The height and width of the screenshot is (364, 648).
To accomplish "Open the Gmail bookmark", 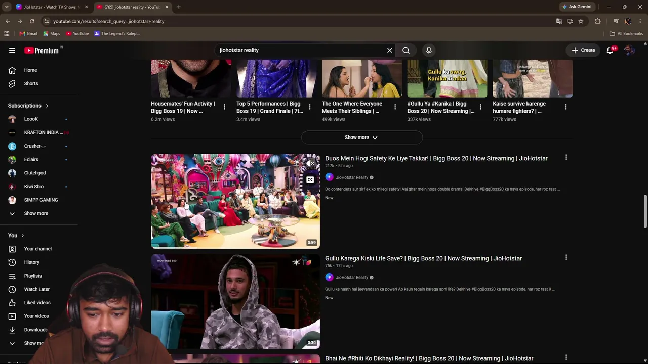I will (x=28, y=34).
